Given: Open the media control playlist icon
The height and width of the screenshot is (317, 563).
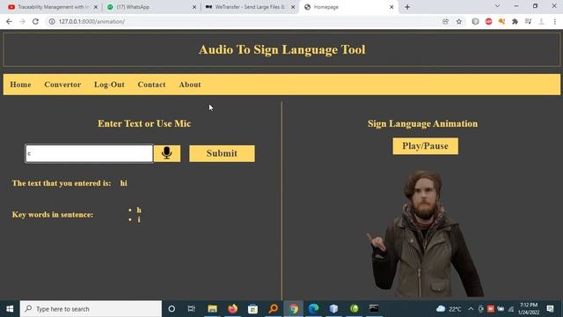Looking at the screenshot, I should pos(528,21).
